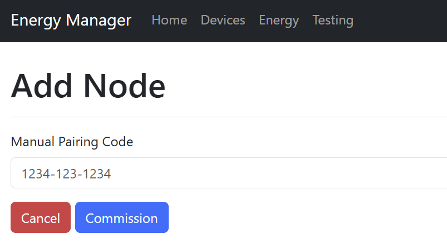The width and height of the screenshot is (447, 249).
Task: Select Devices in the top navbar
Action: tap(223, 21)
